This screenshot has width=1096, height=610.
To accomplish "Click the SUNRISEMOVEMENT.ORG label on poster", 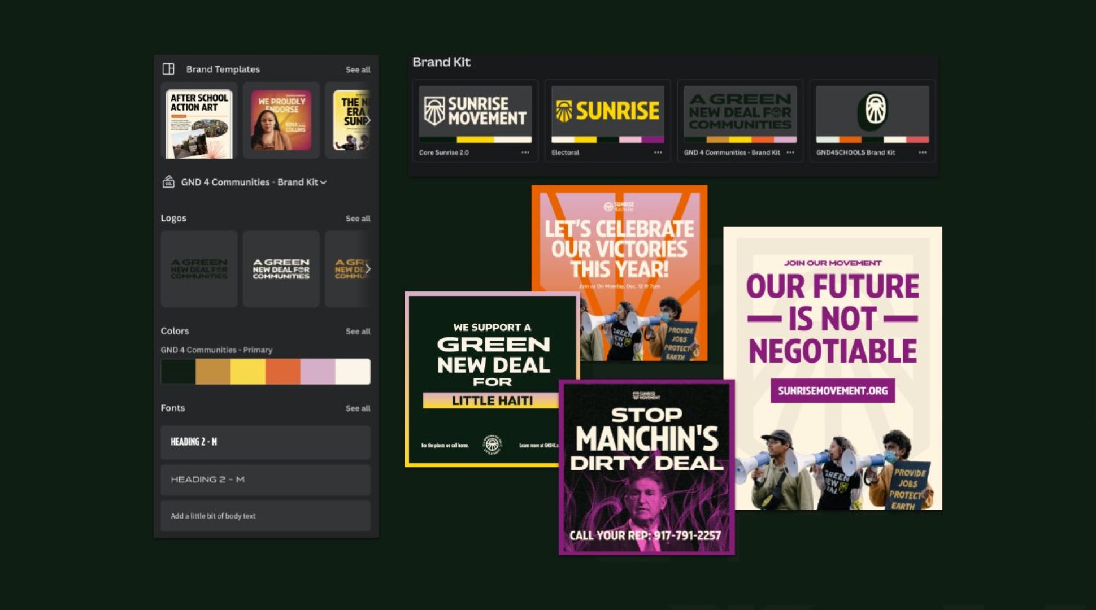I will pyautogui.click(x=833, y=390).
